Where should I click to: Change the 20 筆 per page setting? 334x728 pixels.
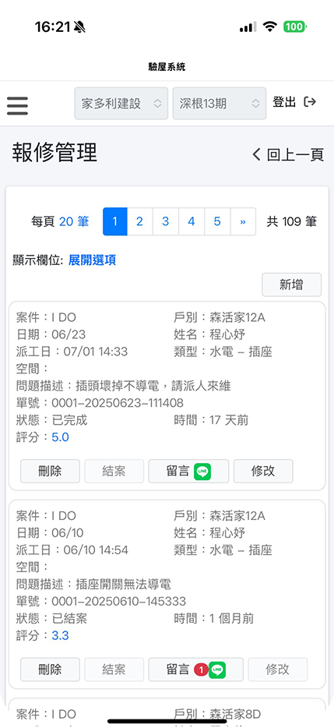coord(74,222)
